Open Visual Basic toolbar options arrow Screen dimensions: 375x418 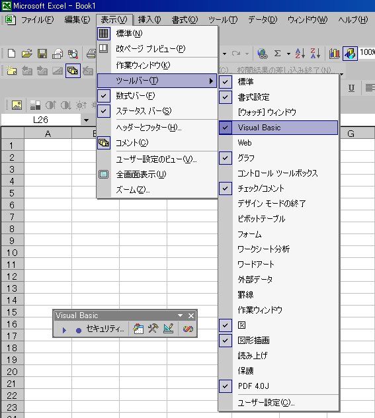tap(180, 316)
